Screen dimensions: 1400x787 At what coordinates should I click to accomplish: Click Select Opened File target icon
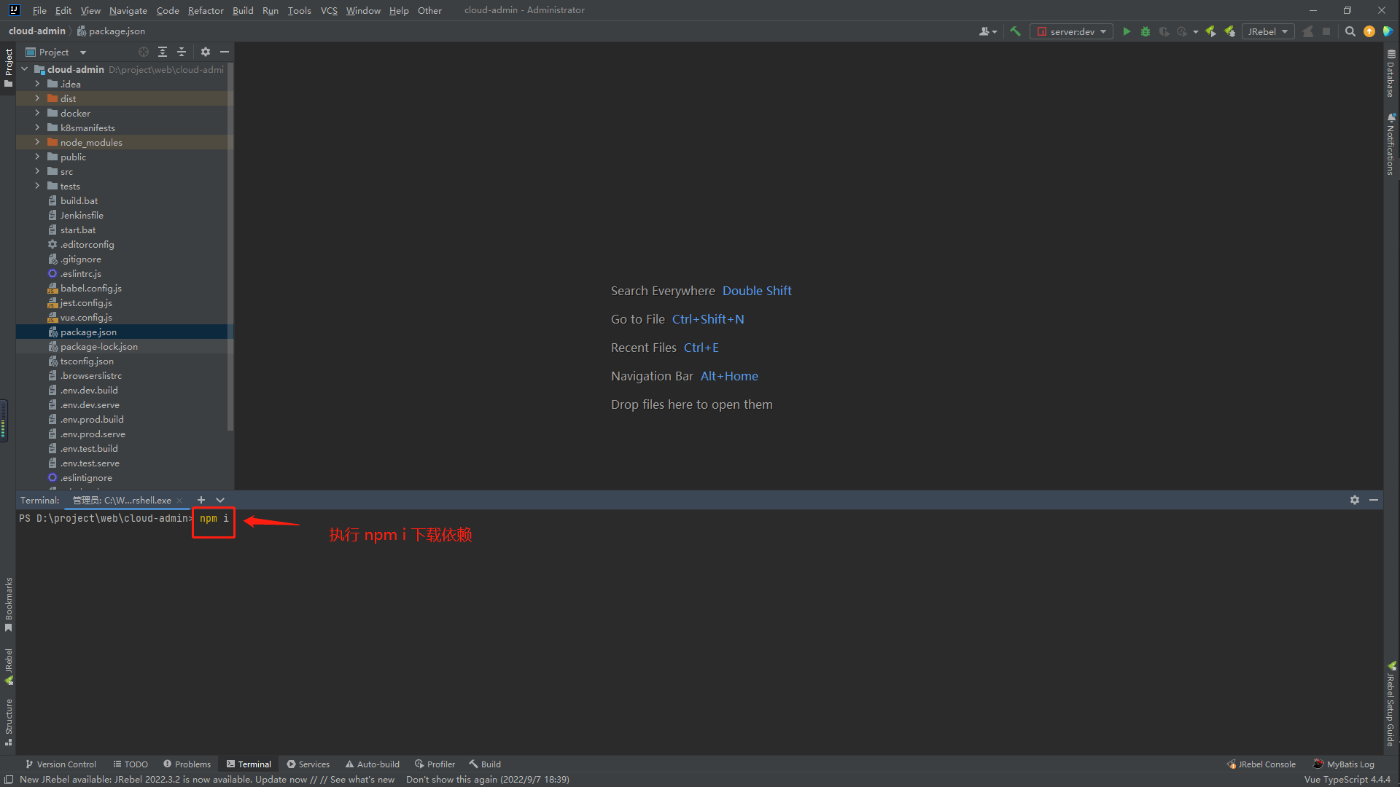(144, 52)
